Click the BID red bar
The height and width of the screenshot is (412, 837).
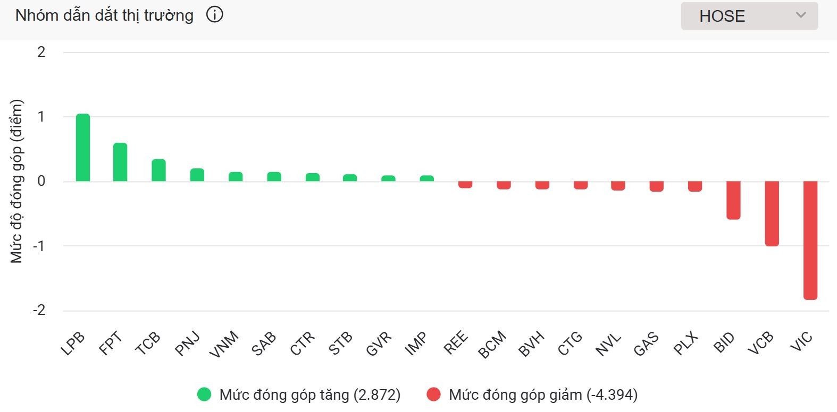734,200
